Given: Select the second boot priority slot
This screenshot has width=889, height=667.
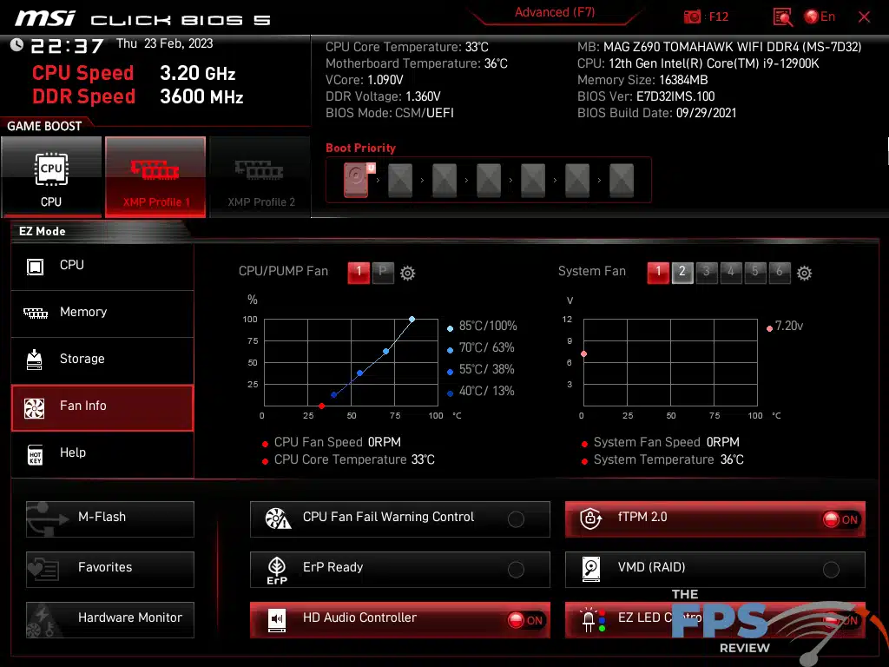Looking at the screenshot, I should 400,181.
